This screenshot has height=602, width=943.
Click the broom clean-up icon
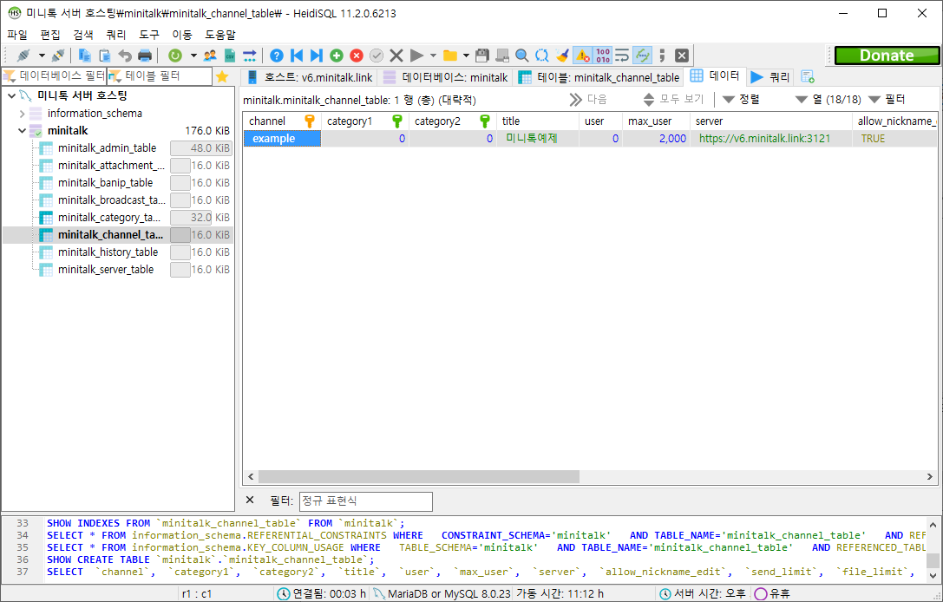(562, 56)
